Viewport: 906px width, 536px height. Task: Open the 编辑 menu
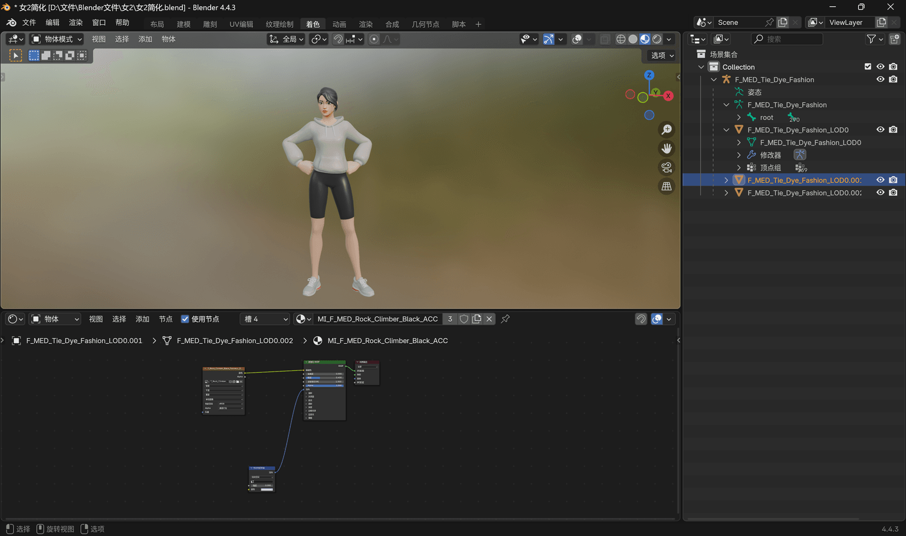click(52, 22)
